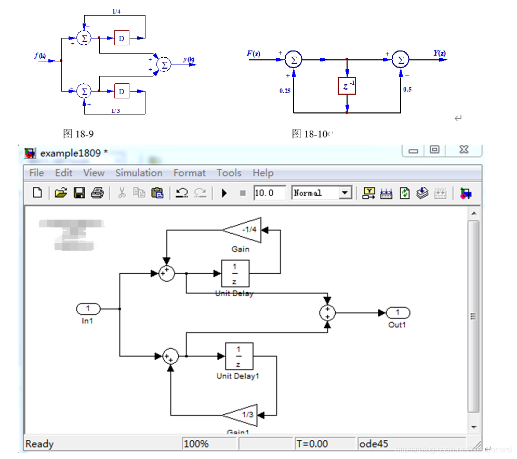The height and width of the screenshot is (459, 517).
Task: Click the upper D block in figure 18-9
Action: [122, 38]
